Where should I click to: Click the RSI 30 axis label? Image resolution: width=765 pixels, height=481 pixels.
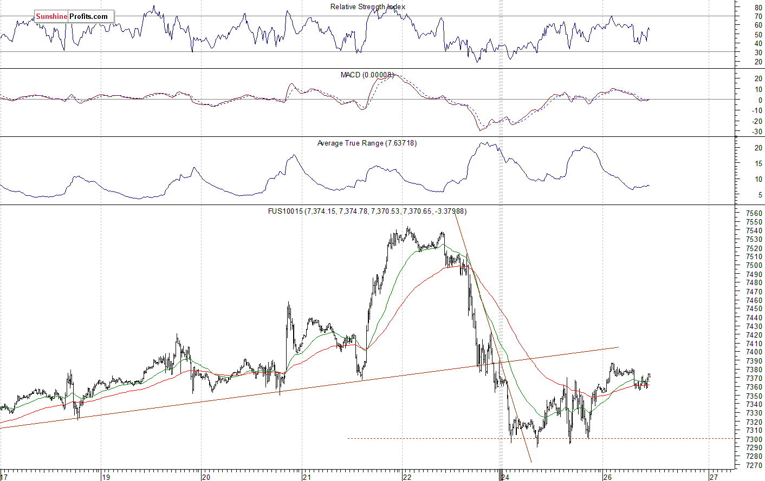point(758,52)
